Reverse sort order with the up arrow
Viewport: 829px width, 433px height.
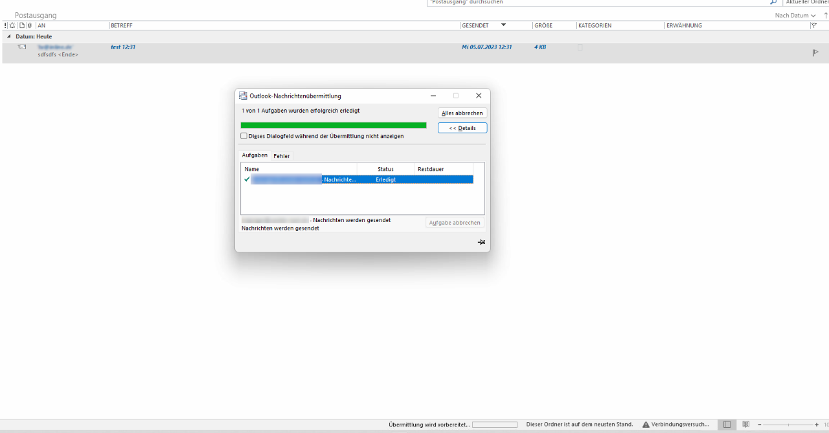pos(826,15)
